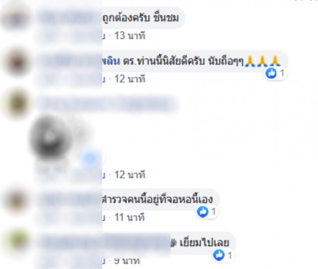The image size is (318, 269).
Task: Open avatar of the sticker comment author
Action: click(x=17, y=104)
